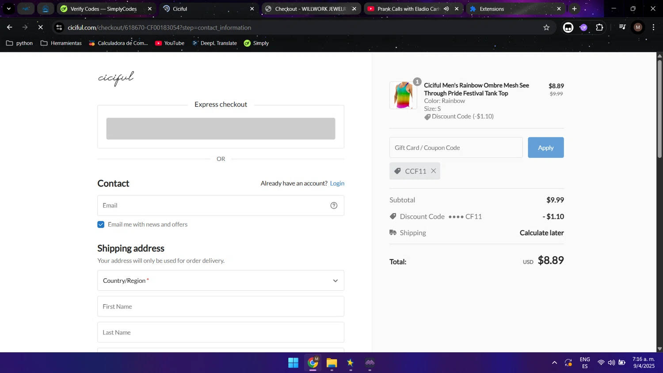The width and height of the screenshot is (663, 373).
Task: Click the second pinned tab
Action: pos(46,9)
